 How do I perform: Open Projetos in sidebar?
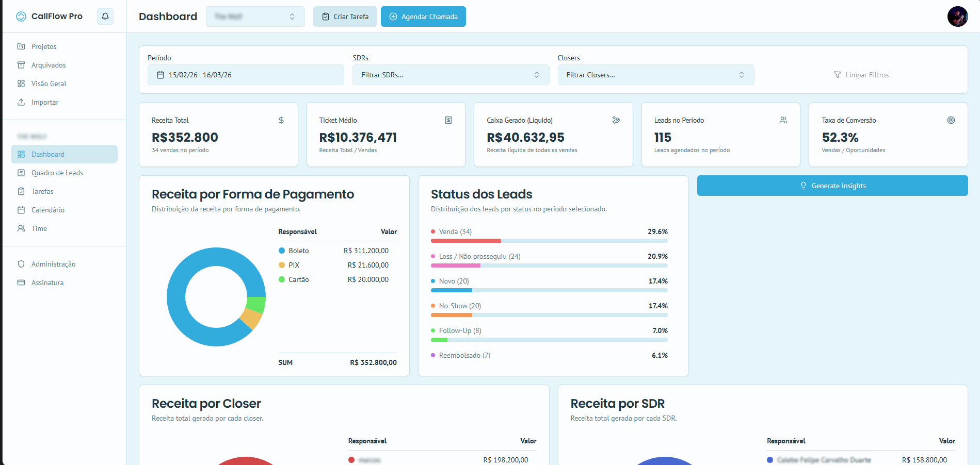tap(64, 46)
